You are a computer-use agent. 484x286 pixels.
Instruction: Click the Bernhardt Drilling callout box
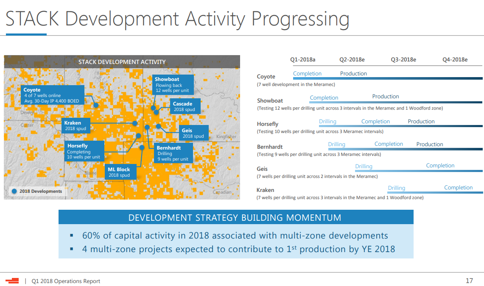point(173,153)
